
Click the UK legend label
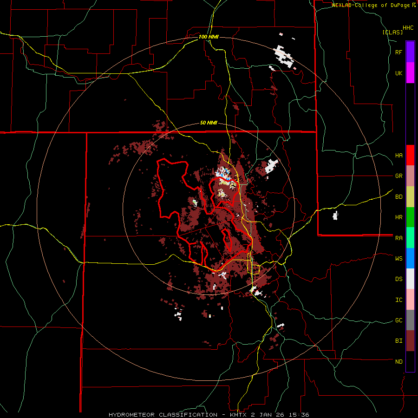398,73
